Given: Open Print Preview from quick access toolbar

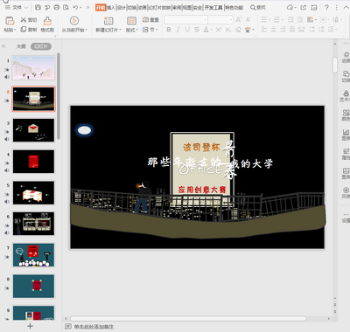Looking at the screenshot, I should coord(66,7).
